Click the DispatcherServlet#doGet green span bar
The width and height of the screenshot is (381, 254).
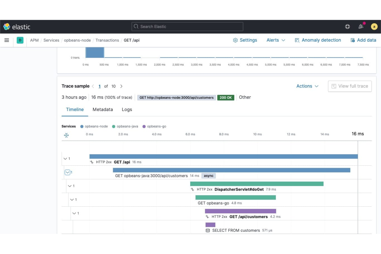click(257, 184)
